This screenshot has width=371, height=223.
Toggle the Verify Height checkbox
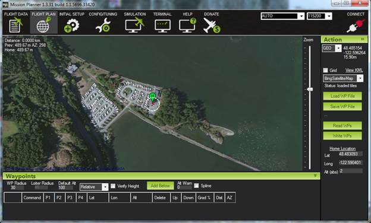pyautogui.click(x=113, y=186)
